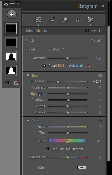Collapse masks panel with double chevron

tap(18, 4)
